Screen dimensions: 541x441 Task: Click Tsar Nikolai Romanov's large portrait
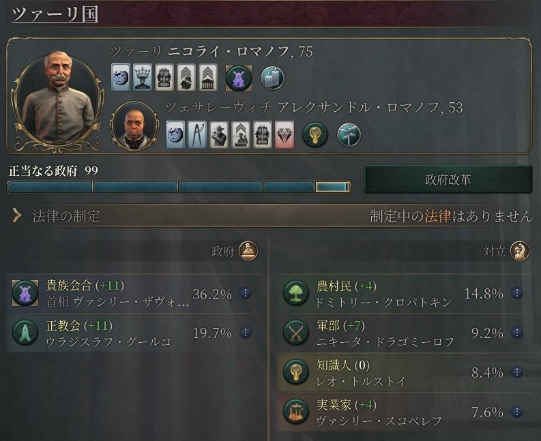coord(57,98)
